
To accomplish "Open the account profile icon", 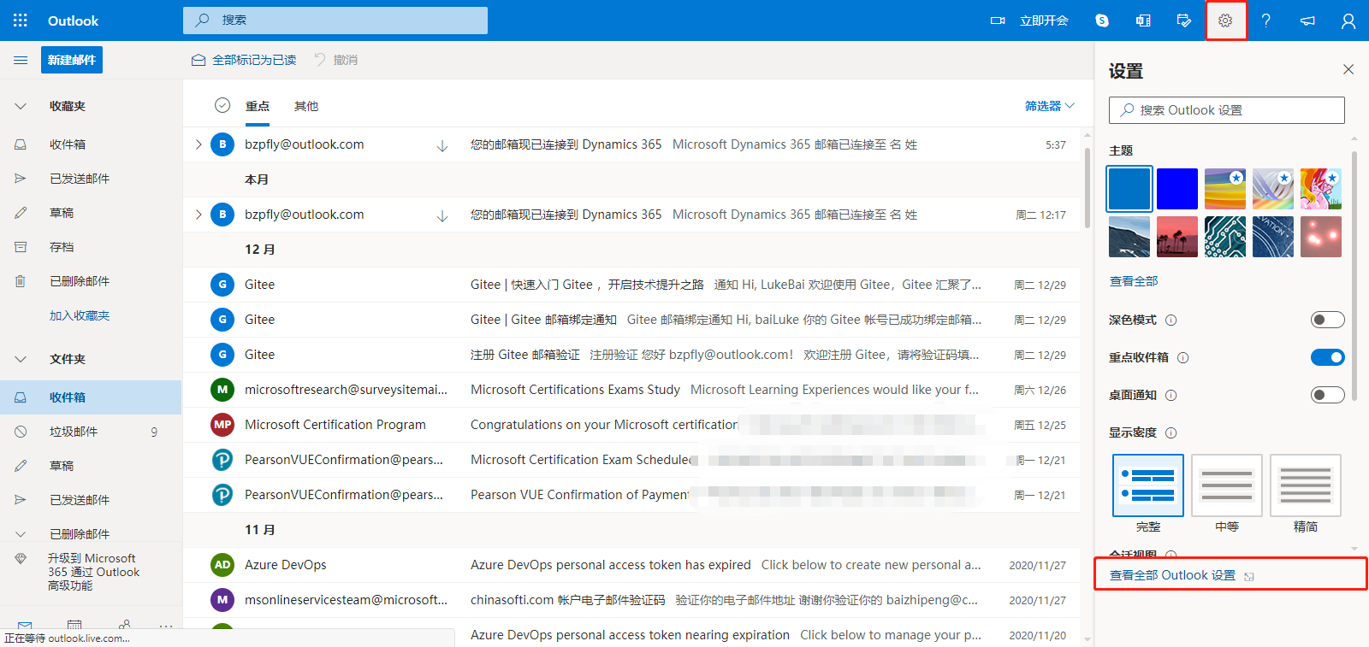I will (x=1348, y=21).
